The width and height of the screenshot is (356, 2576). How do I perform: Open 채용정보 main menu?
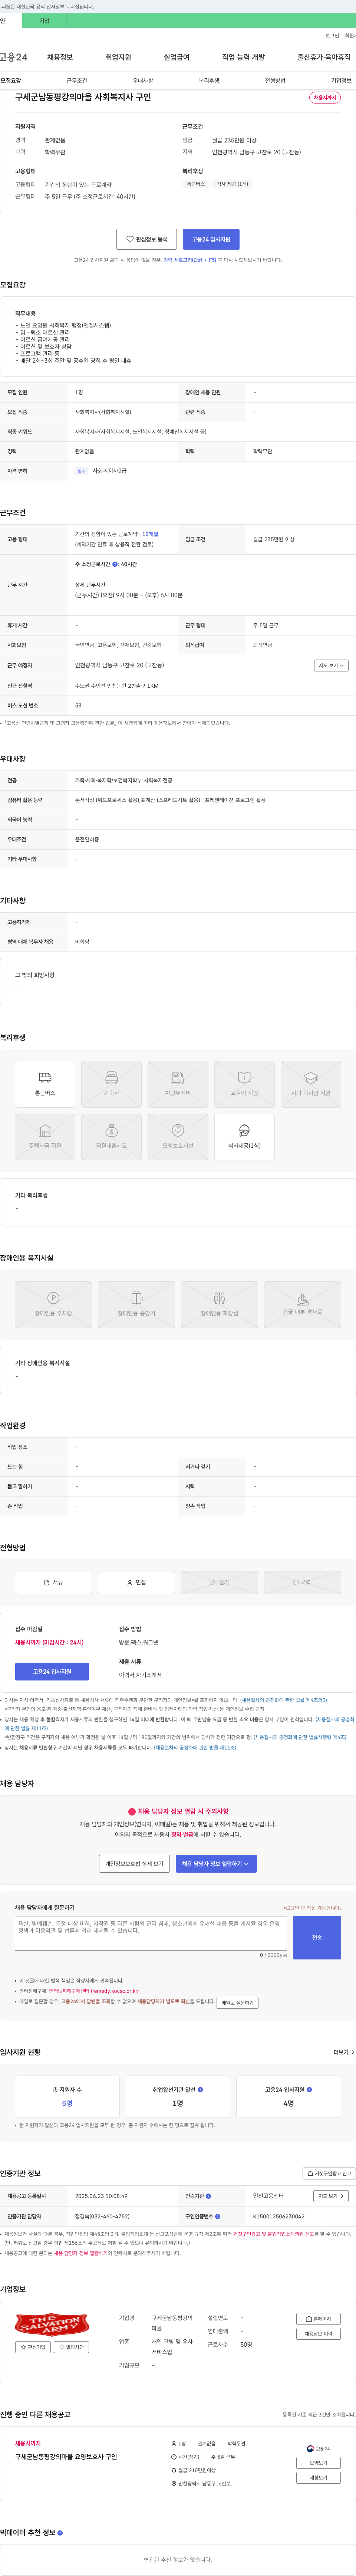coord(60,57)
